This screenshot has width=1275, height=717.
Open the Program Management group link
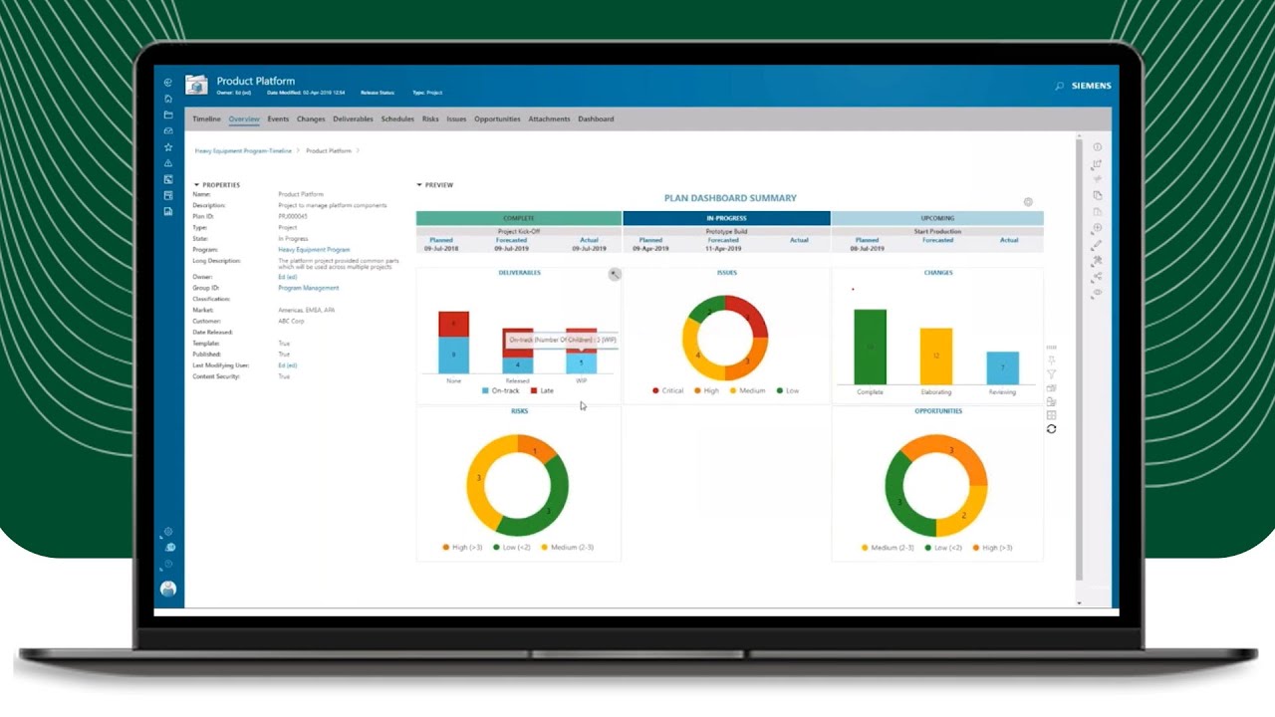tap(309, 288)
